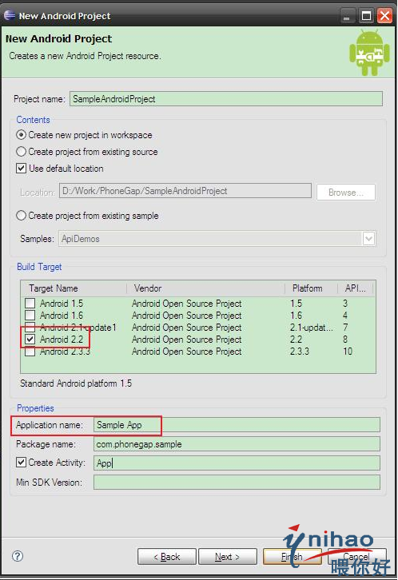The width and height of the screenshot is (398, 580).
Task: Click the Min SDK Version field
Action: pyautogui.click(x=237, y=483)
